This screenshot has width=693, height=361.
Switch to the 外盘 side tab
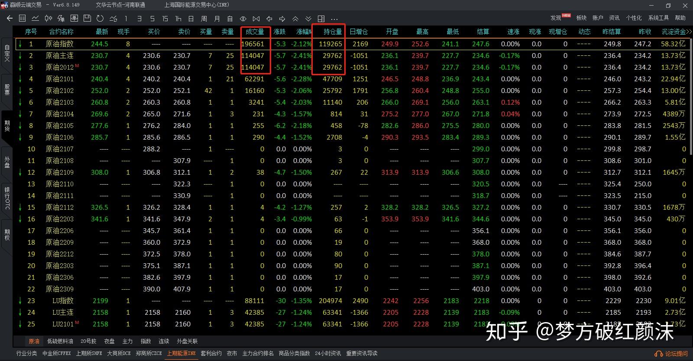point(7,162)
